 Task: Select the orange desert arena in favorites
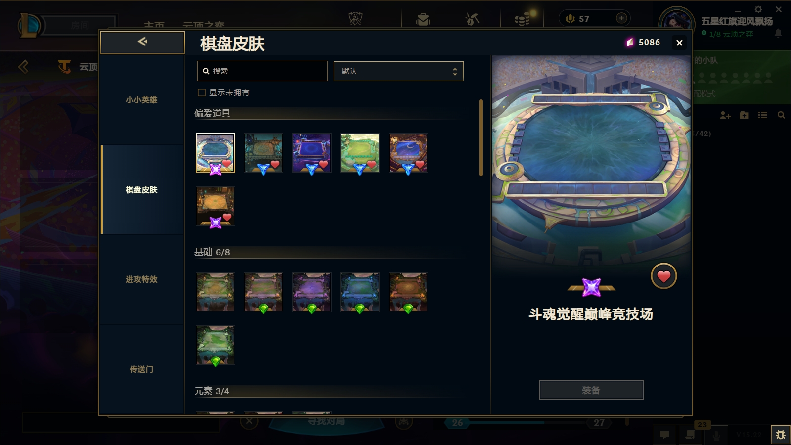[216, 206]
